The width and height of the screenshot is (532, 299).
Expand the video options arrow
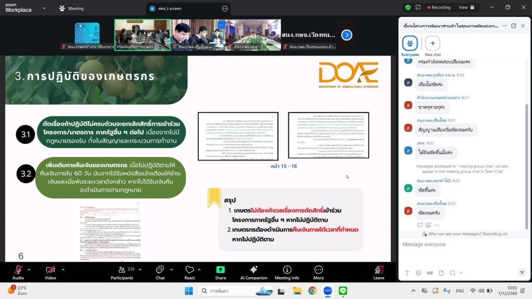pyautogui.click(x=63, y=269)
